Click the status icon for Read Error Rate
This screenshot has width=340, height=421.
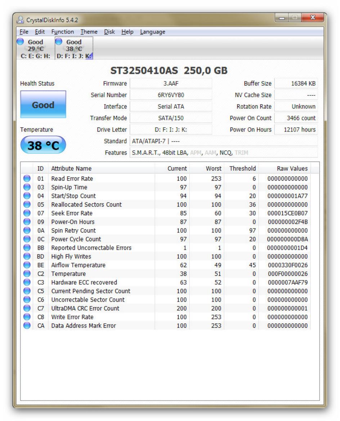coord(27,178)
